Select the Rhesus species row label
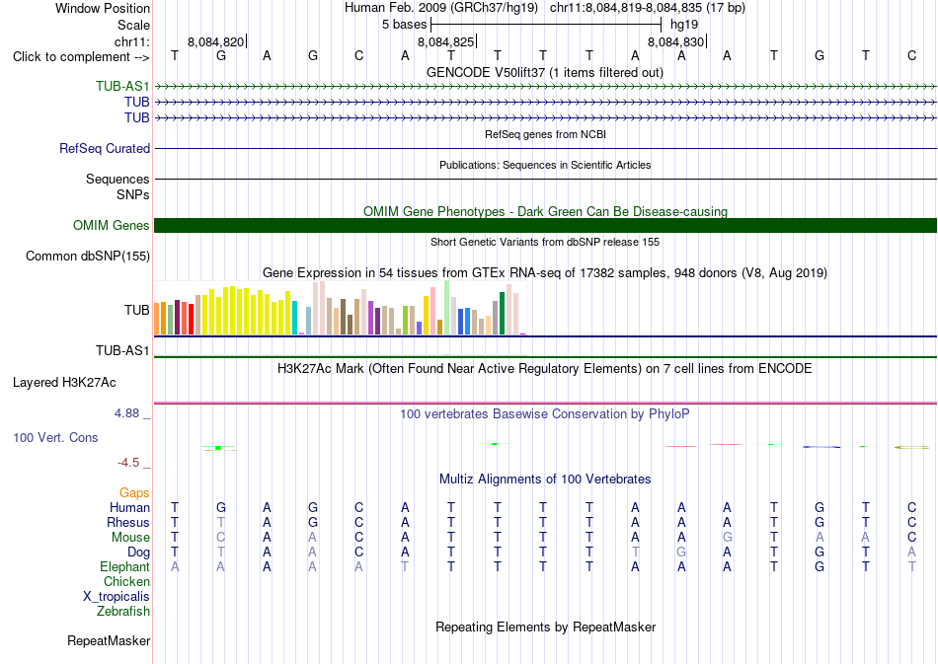 click(x=128, y=522)
